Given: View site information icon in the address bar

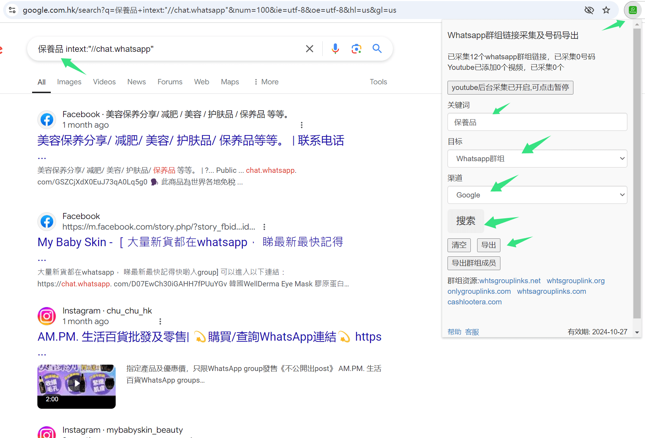Looking at the screenshot, I should coord(12,10).
